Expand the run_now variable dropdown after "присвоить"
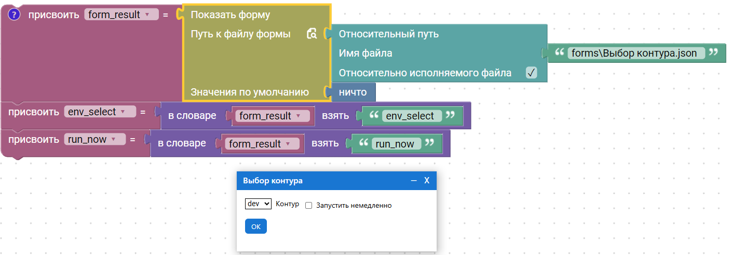 [113, 139]
